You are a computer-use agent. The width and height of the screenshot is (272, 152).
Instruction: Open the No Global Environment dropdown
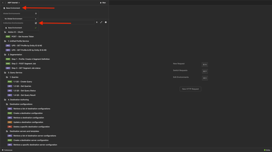click(x=20, y=19)
